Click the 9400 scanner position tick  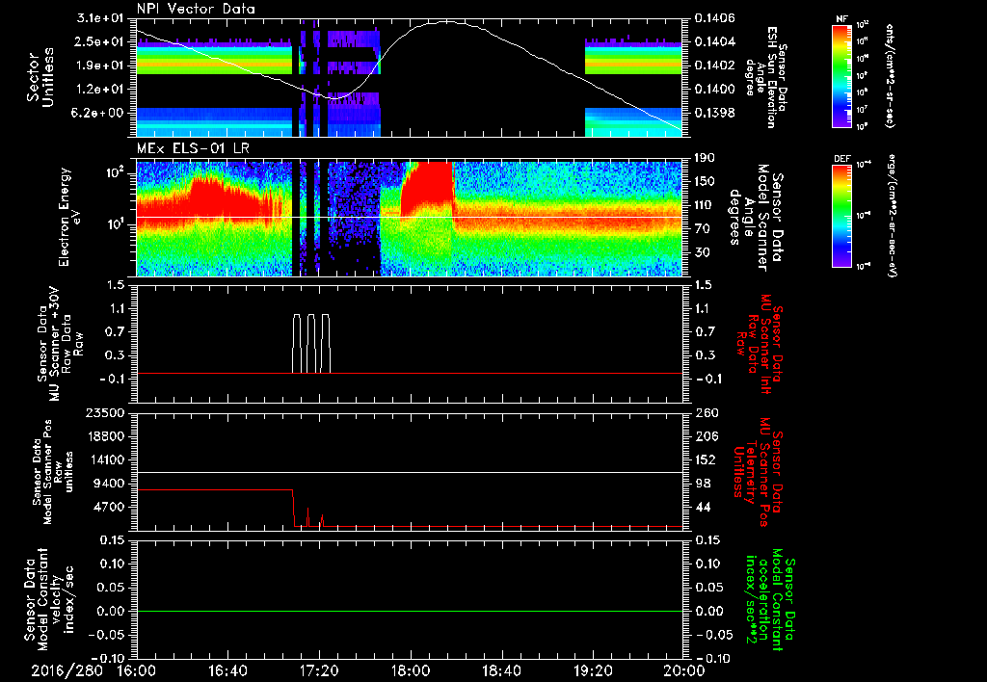click(109, 484)
